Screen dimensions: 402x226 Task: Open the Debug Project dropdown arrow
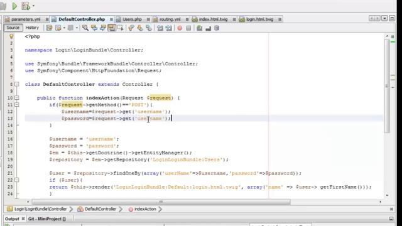click(x=33, y=6)
